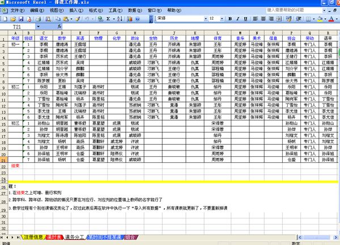Create a new blank workbook

[x=5, y=19]
